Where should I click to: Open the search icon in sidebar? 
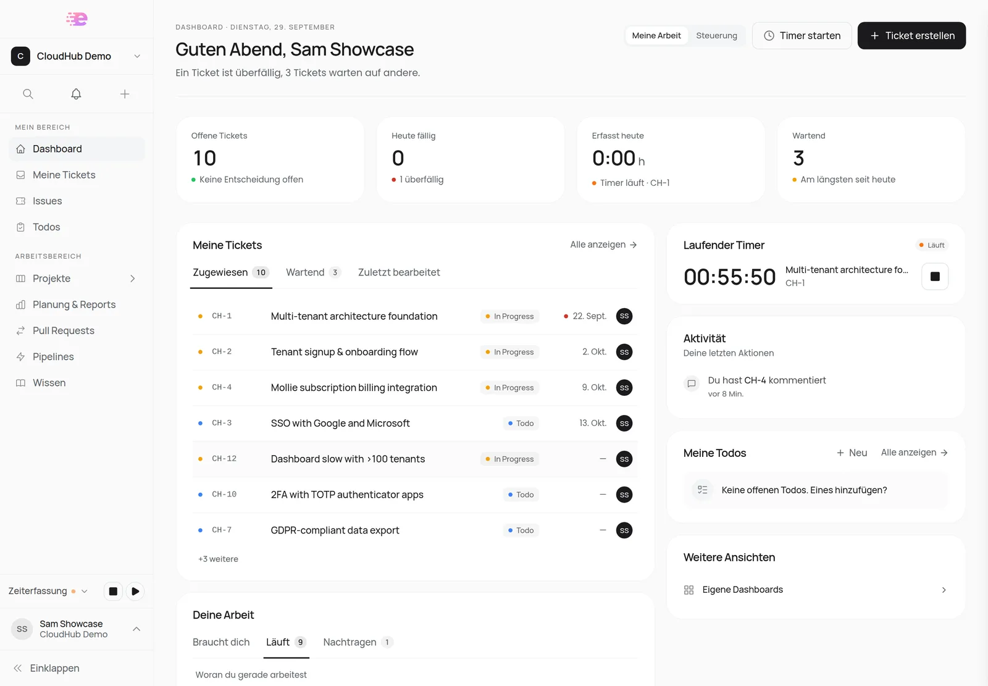(28, 94)
